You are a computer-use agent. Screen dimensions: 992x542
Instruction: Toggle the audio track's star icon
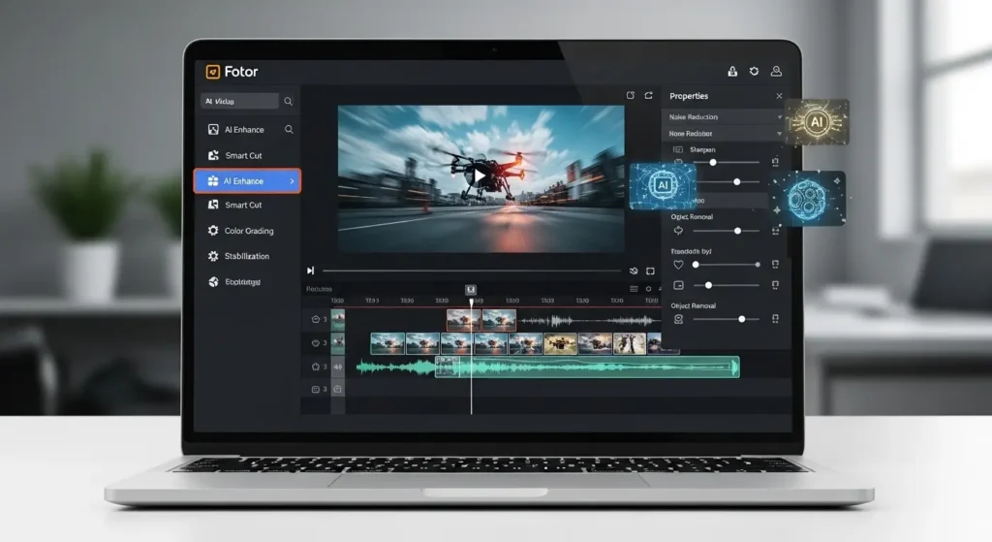(x=315, y=367)
